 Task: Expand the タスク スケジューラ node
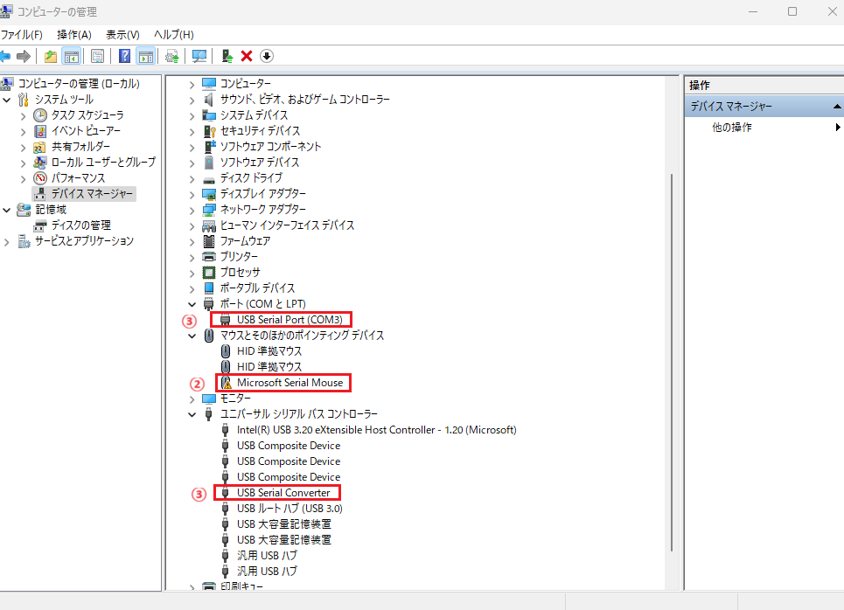click(x=23, y=116)
